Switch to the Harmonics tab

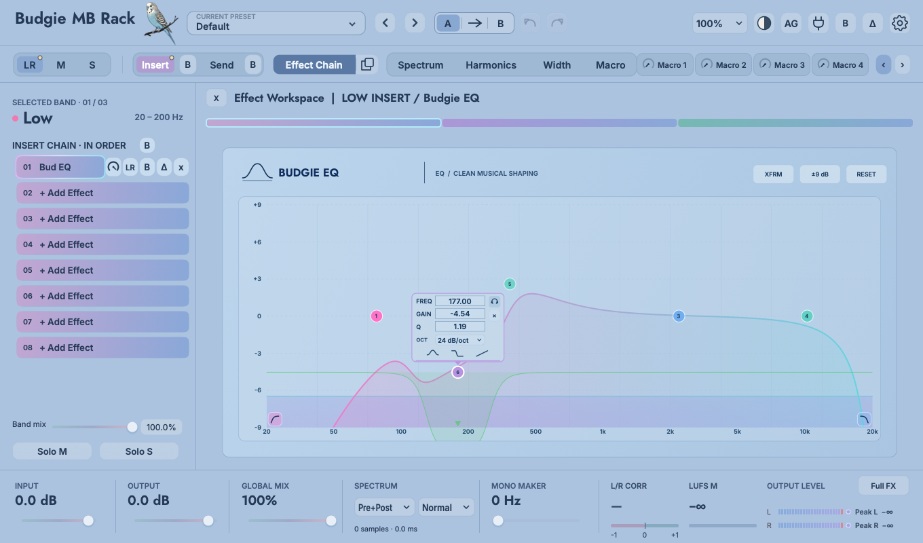(491, 64)
